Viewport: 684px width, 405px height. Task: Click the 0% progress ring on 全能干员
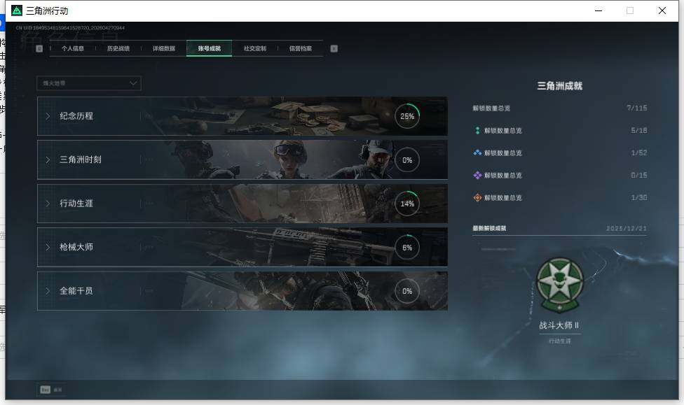tap(407, 291)
